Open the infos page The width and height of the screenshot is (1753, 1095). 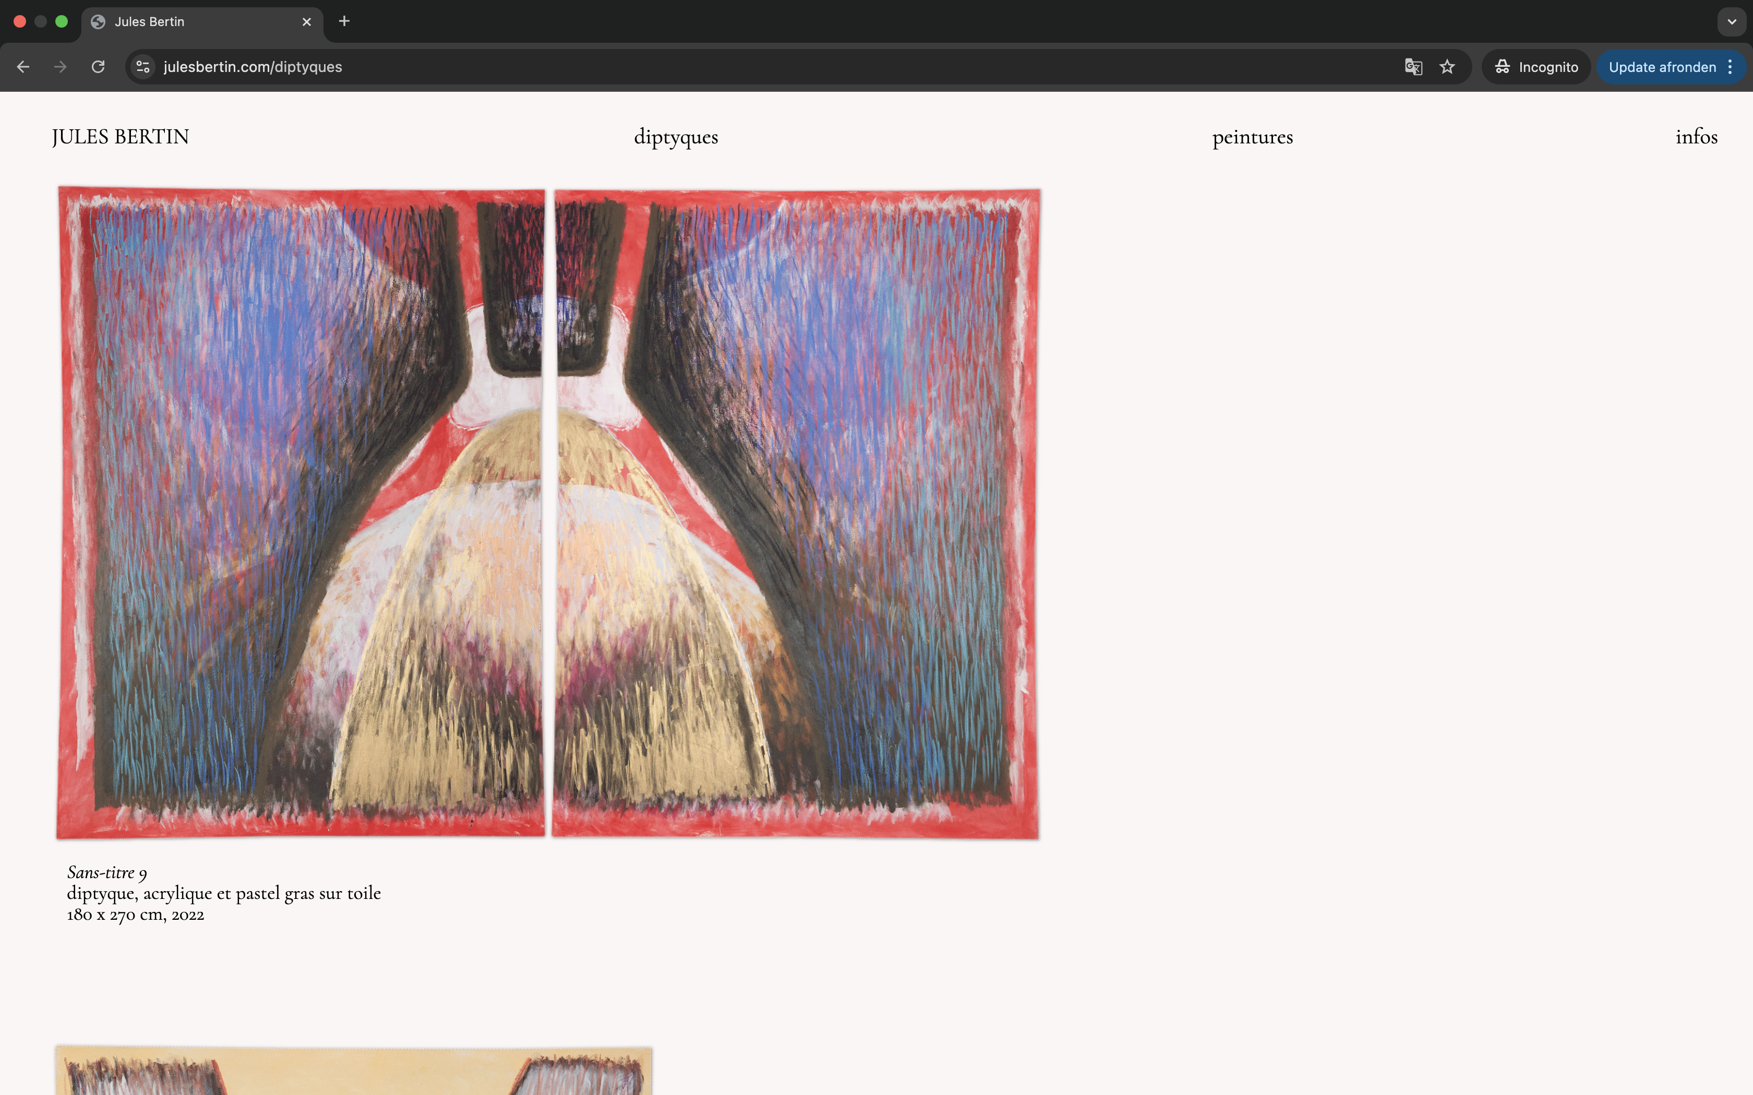coord(1697,136)
